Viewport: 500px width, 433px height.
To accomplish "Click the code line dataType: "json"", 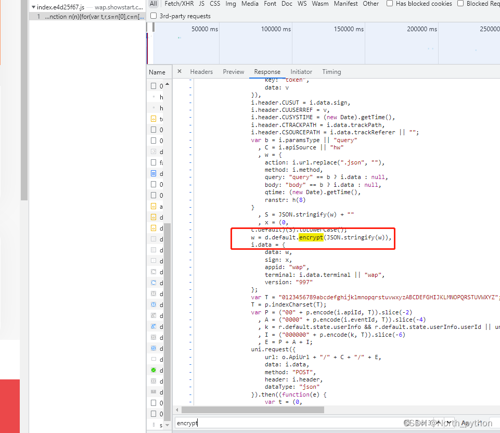I will click(292, 387).
